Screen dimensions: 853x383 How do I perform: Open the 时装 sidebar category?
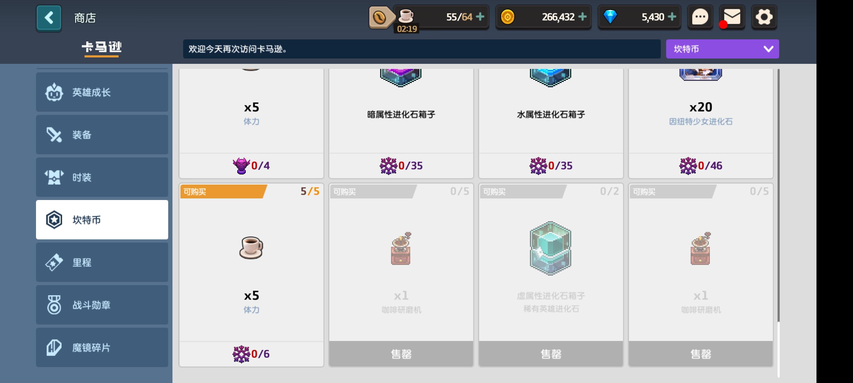102,177
